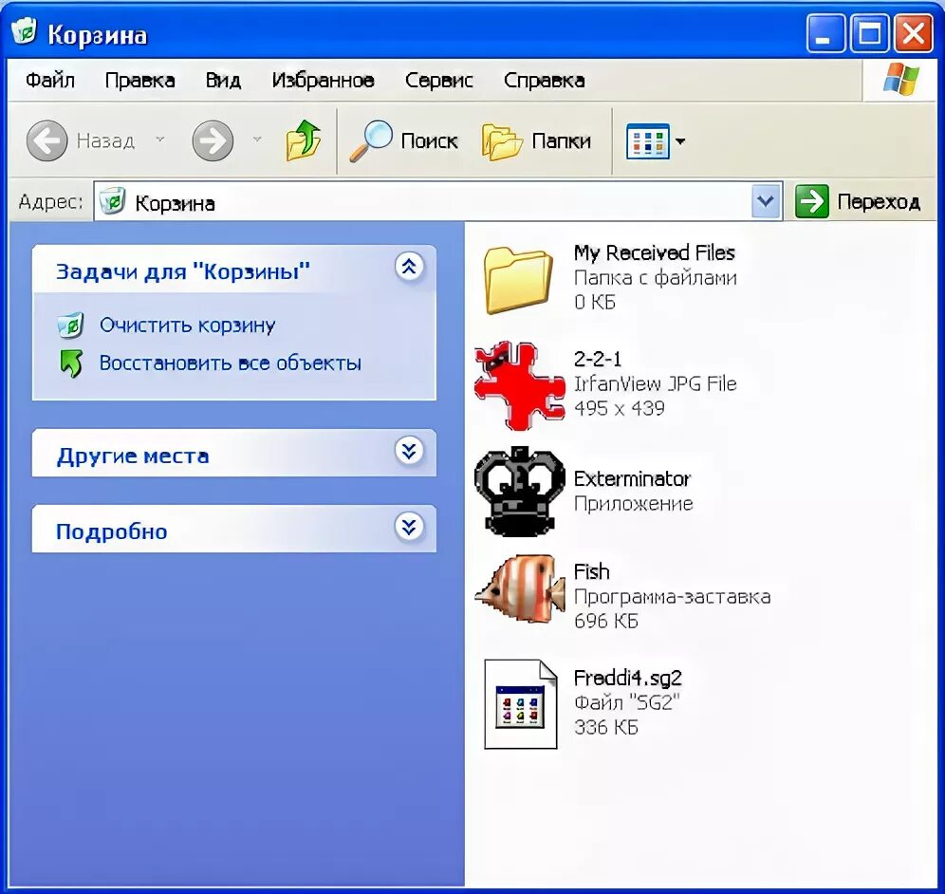Click the Корзина address field

437,201
